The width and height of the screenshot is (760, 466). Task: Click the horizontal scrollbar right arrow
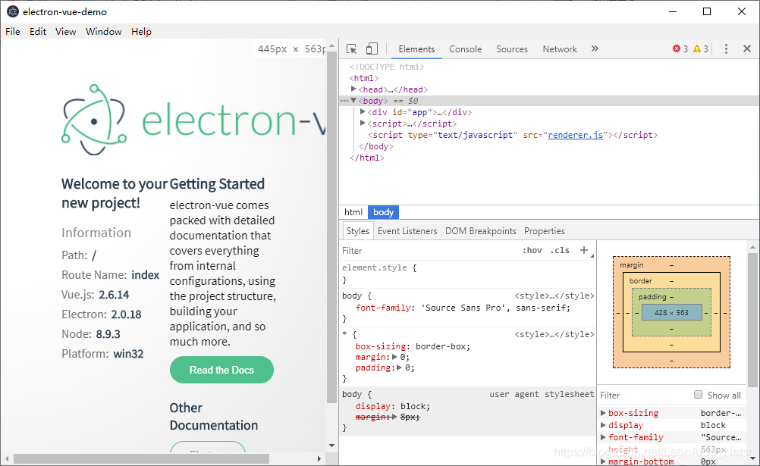[319, 458]
